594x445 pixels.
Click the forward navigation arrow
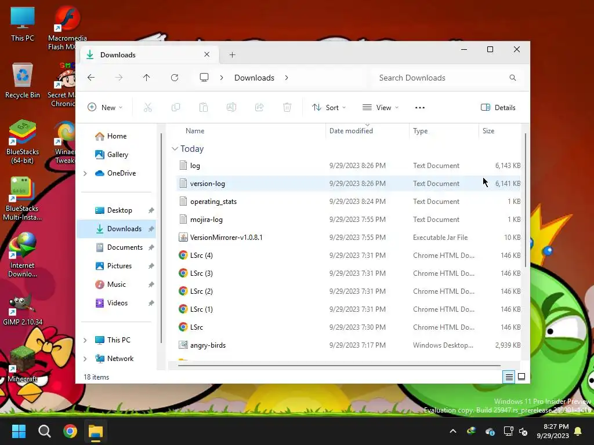(x=119, y=78)
